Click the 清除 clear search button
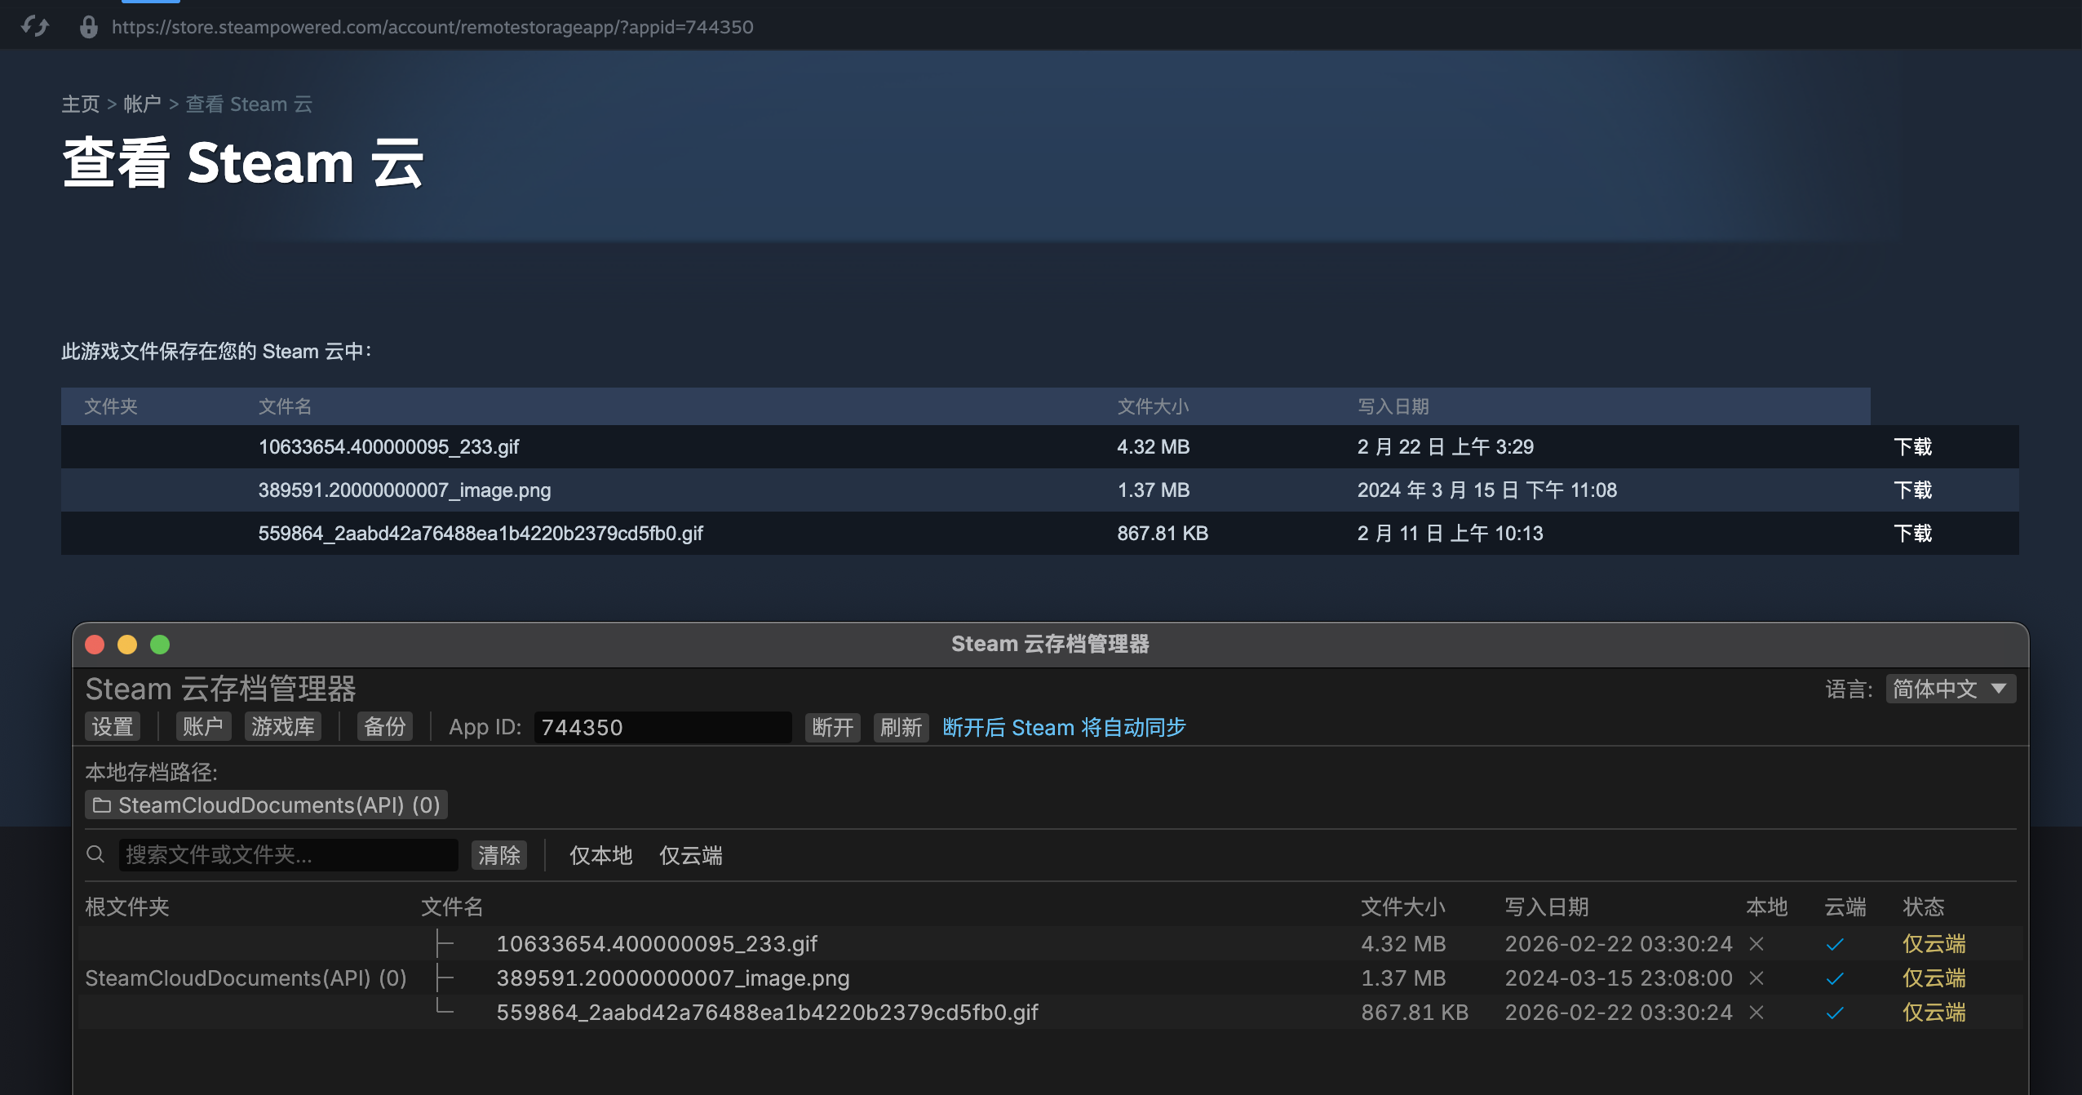The width and height of the screenshot is (2082, 1095). pyautogui.click(x=498, y=855)
